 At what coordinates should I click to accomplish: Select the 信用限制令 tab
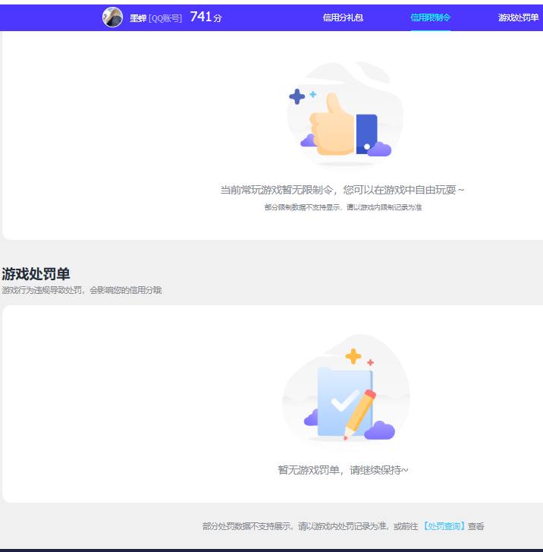pos(431,17)
